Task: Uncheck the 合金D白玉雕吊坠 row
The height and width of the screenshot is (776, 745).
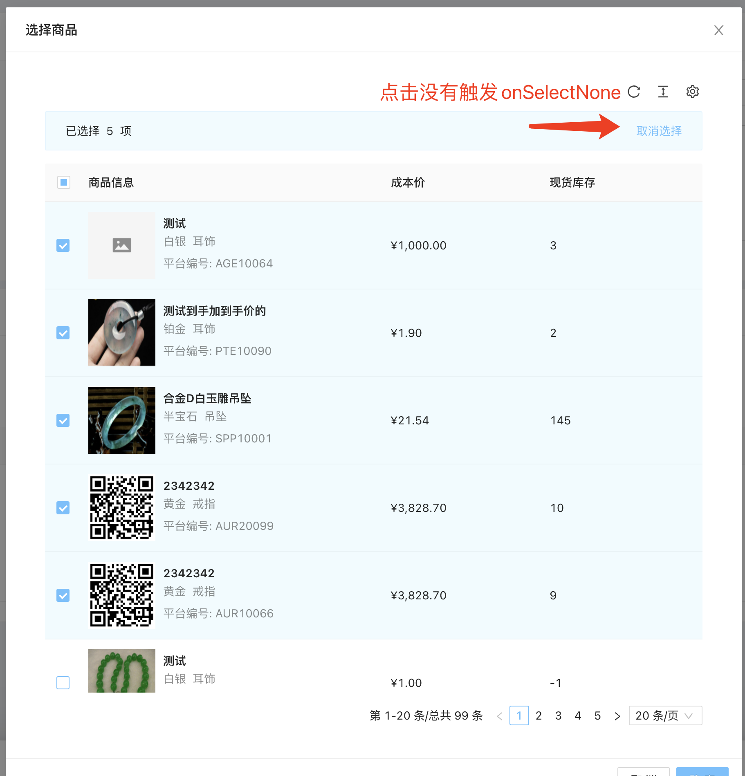Action: point(63,420)
